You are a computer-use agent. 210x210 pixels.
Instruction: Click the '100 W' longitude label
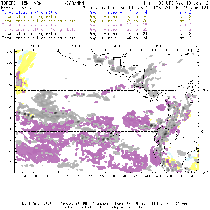76,46
